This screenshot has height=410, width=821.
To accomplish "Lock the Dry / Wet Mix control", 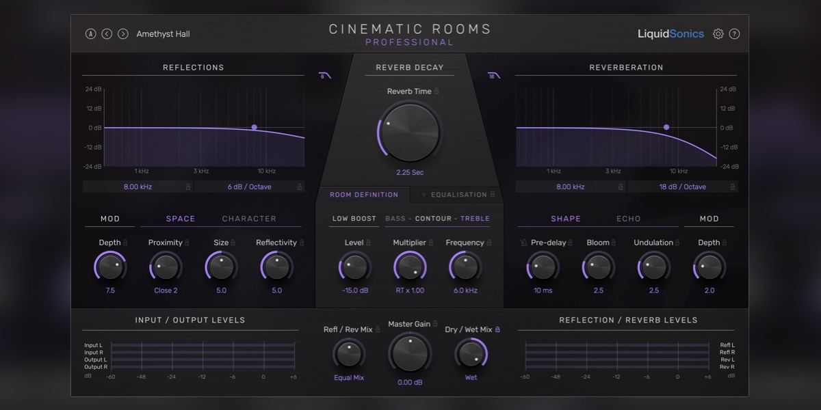I will [497, 329].
